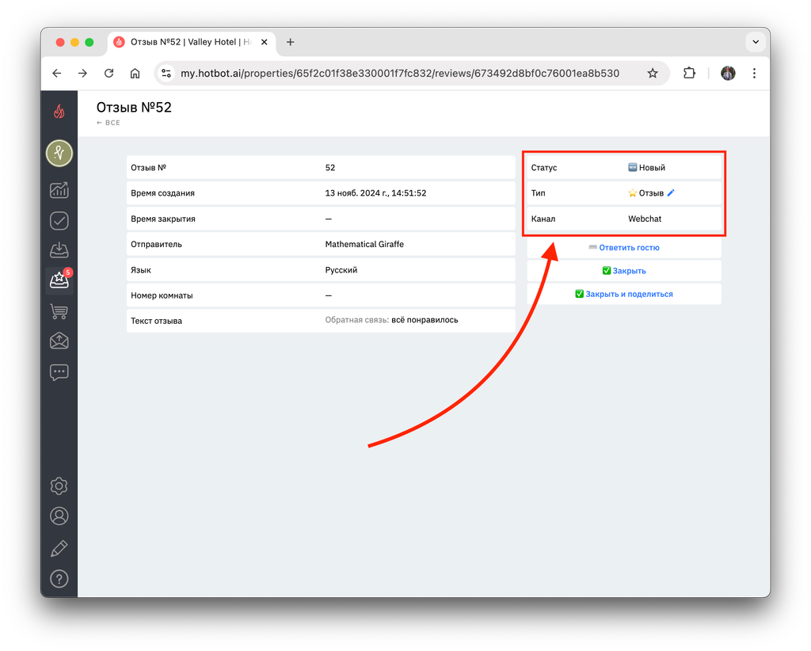Viewport: 811px width, 651px height.
Task: Open the outgoing mail envelope icon
Action: [x=59, y=341]
